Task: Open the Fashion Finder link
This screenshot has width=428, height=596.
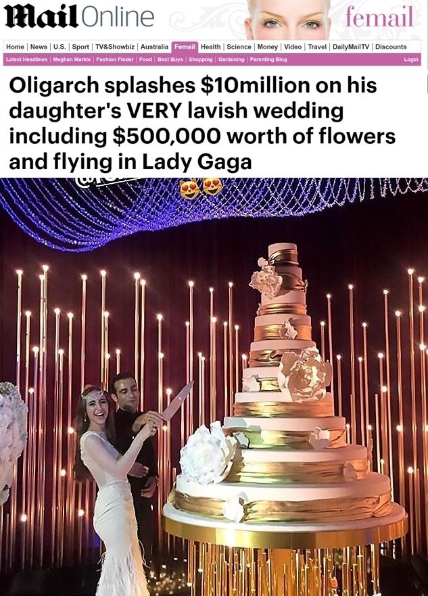Action: (115, 59)
